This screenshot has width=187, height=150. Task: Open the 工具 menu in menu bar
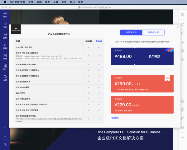coord(56,2)
